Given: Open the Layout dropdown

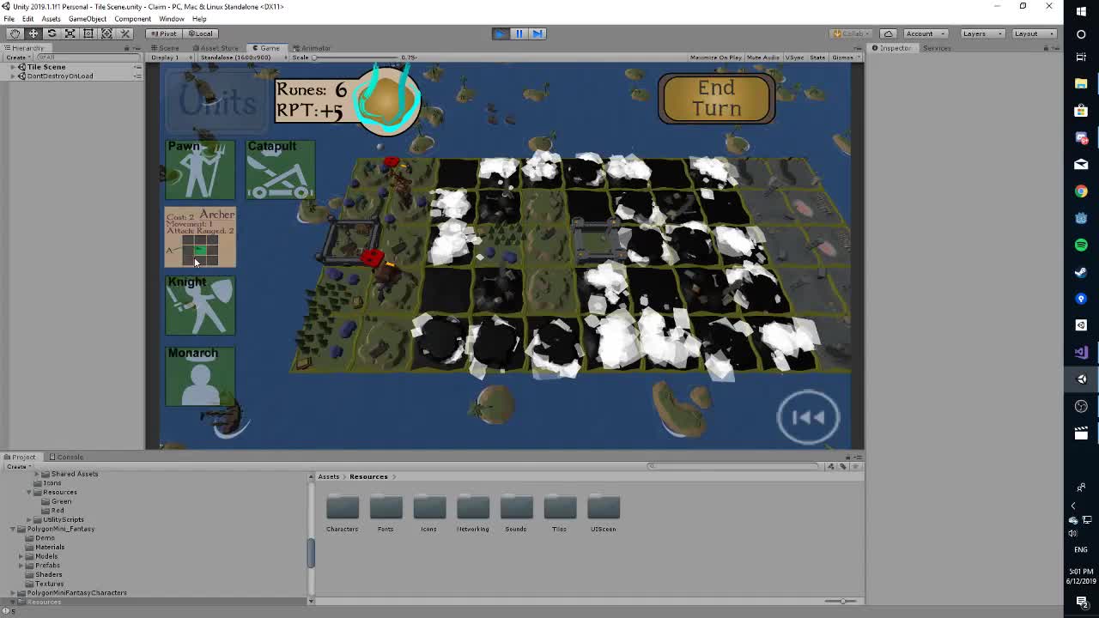Looking at the screenshot, I should [1032, 33].
